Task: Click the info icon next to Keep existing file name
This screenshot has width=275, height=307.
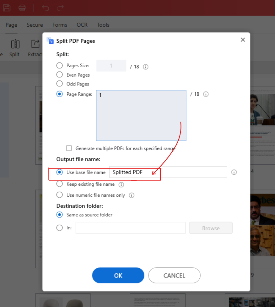Action: point(121,184)
